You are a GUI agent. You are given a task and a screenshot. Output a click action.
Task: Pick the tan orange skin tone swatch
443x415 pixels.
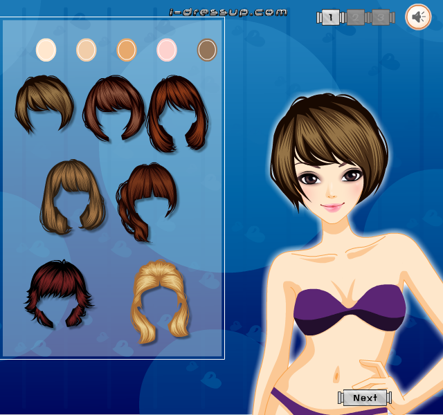(127, 50)
